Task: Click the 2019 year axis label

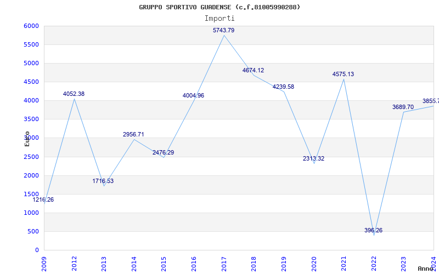Action: coord(284,264)
